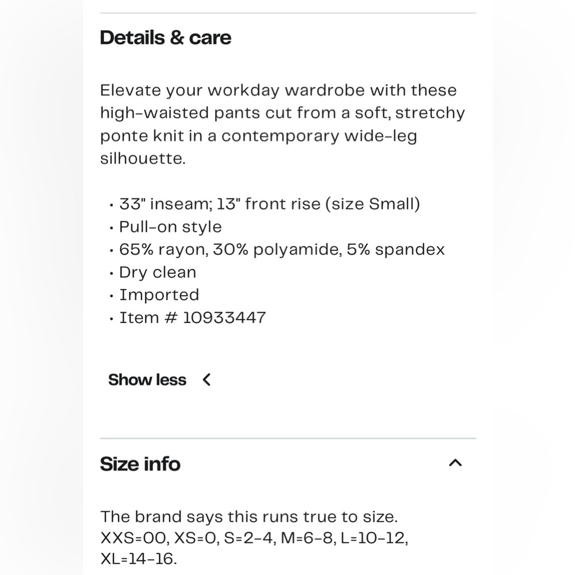This screenshot has width=575, height=575.
Task: Click the word 'silhouette.'
Action: click(x=143, y=159)
